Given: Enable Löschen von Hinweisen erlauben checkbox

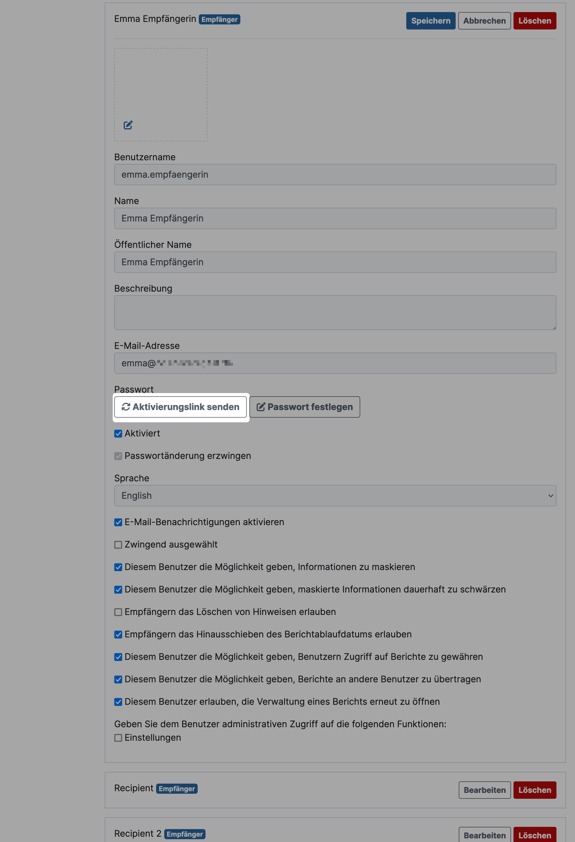Looking at the screenshot, I should 118,612.
